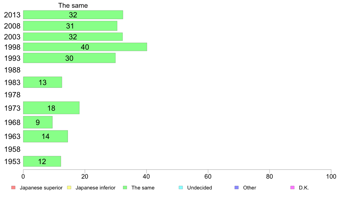The height and width of the screenshot is (210, 339).
Task: Select the 1973 bar showing 18
Action: point(51,108)
